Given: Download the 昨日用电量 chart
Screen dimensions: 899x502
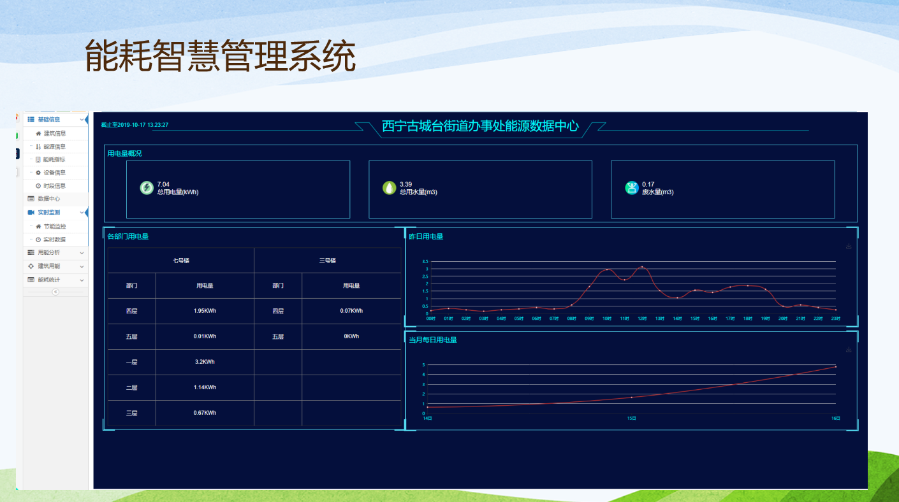Looking at the screenshot, I should pos(849,247).
